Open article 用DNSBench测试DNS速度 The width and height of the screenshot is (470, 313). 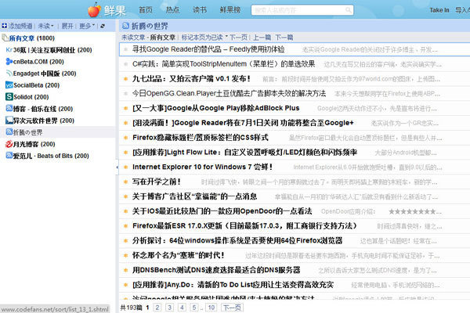[x=216, y=269]
